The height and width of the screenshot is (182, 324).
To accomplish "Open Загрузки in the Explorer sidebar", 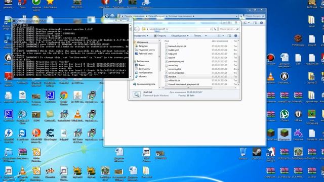I will pyautogui.click(x=143, y=46).
